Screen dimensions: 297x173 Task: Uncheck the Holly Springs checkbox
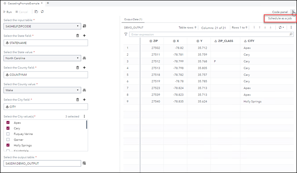click(8, 145)
